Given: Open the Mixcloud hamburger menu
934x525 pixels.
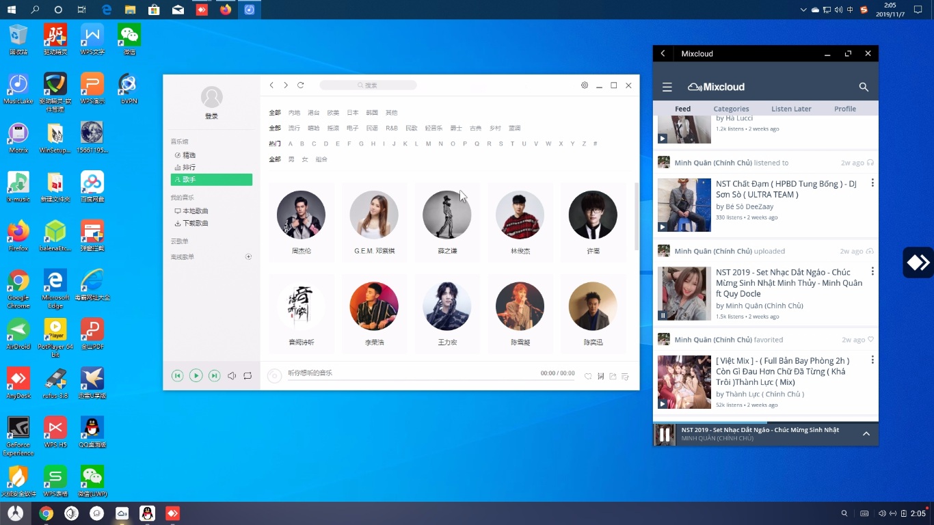Looking at the screenshot, I should pyautogui.click(x=667, y=87).
